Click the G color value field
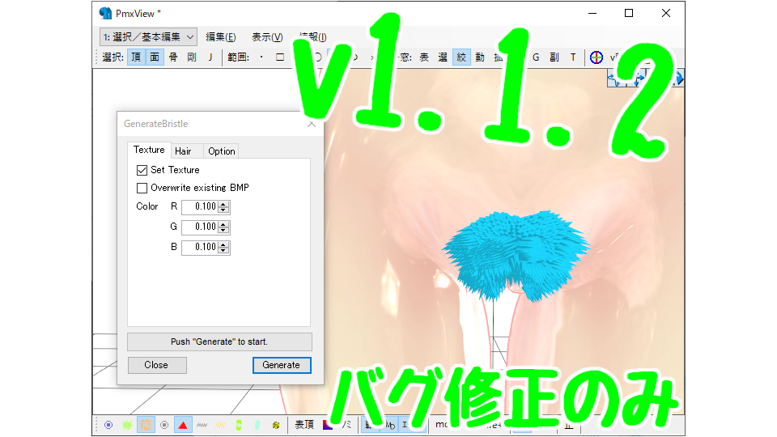The image size is (777, 437). click(200, 227)
